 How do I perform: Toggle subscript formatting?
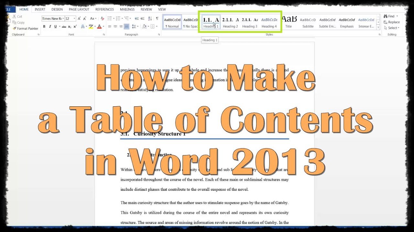70,27
